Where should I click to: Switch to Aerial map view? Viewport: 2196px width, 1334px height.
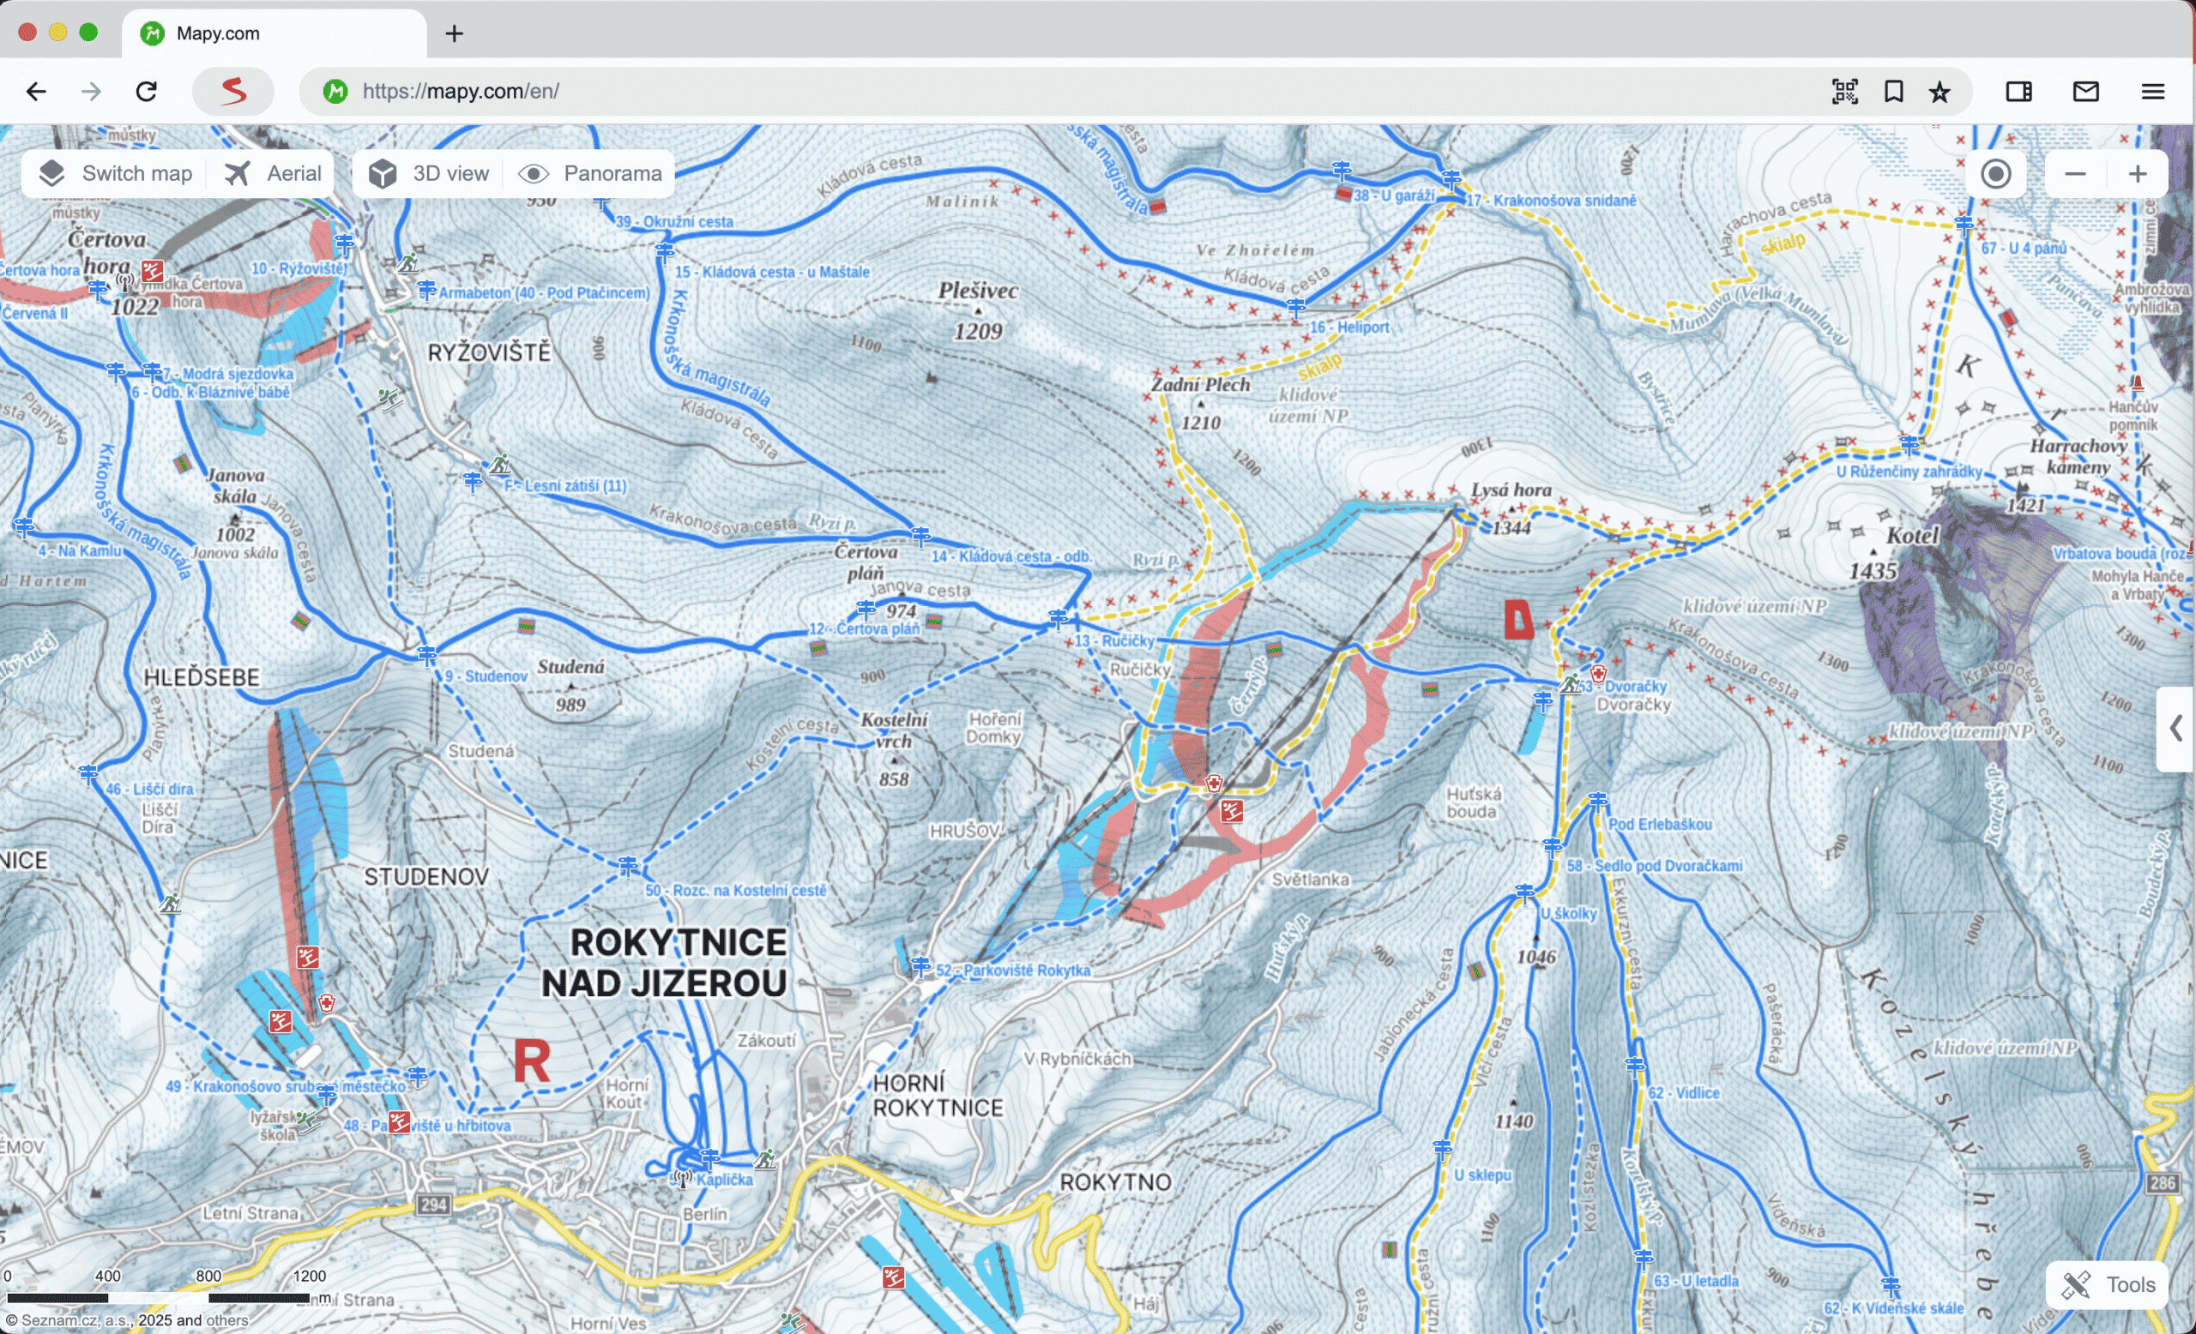(274, 174)
